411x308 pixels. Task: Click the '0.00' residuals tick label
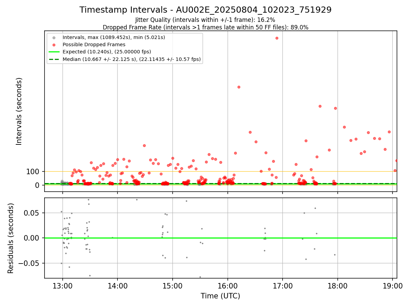(x=31, y=238)
